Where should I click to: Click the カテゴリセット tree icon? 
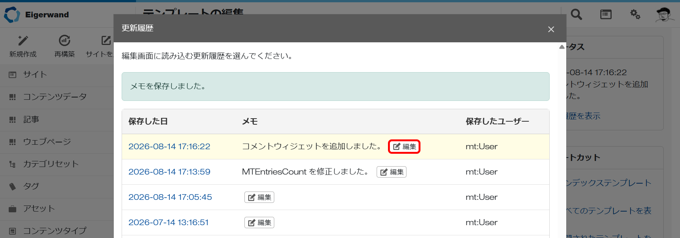(12, 164)
